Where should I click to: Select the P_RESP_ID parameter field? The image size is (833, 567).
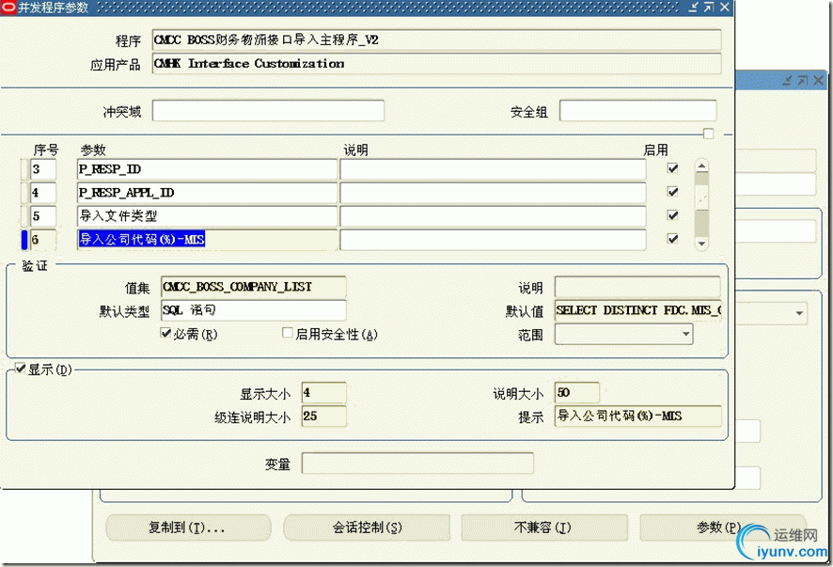(207, 169)
